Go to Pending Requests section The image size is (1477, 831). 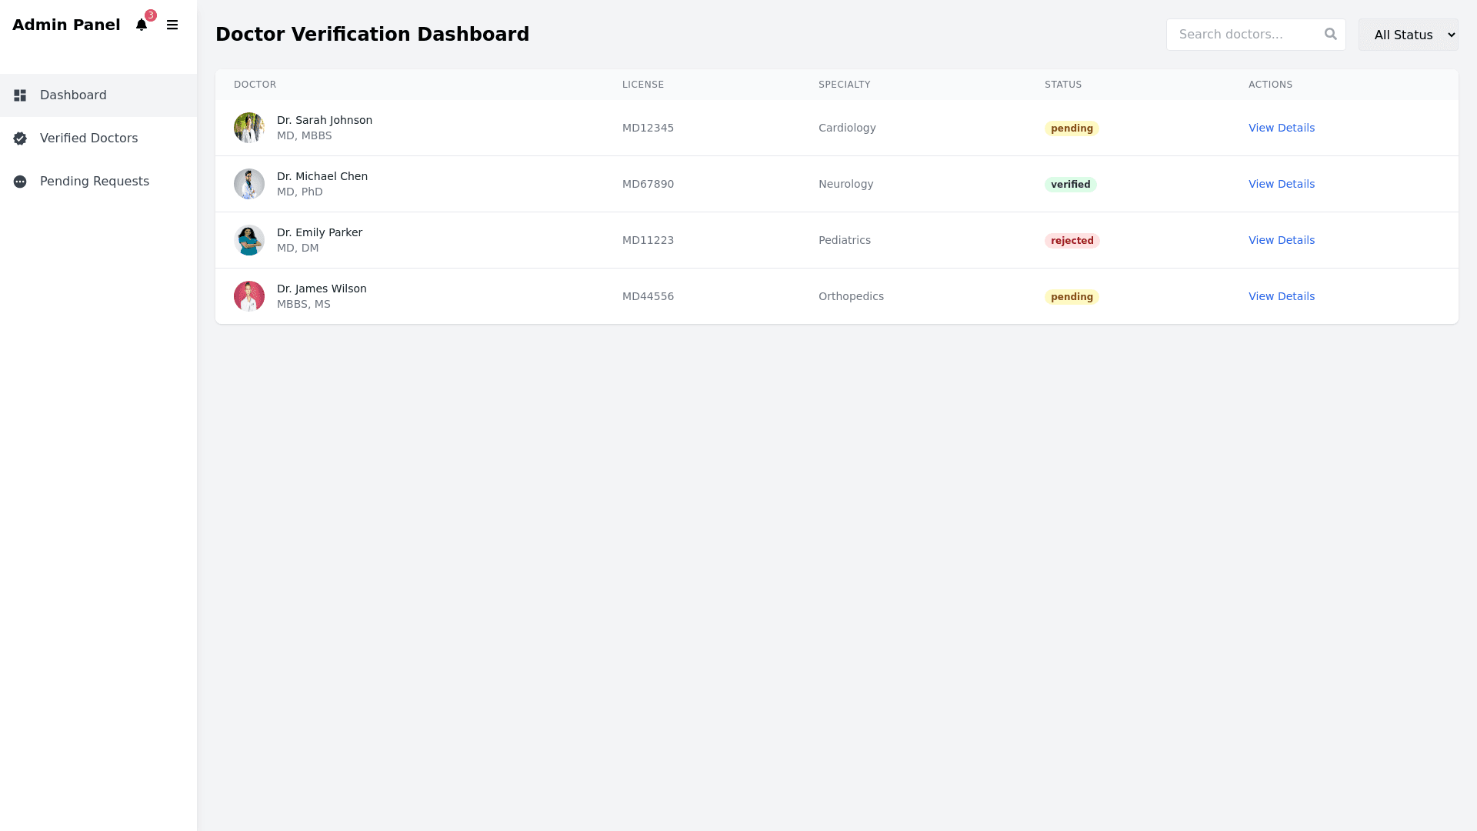(x=94, y=182)
